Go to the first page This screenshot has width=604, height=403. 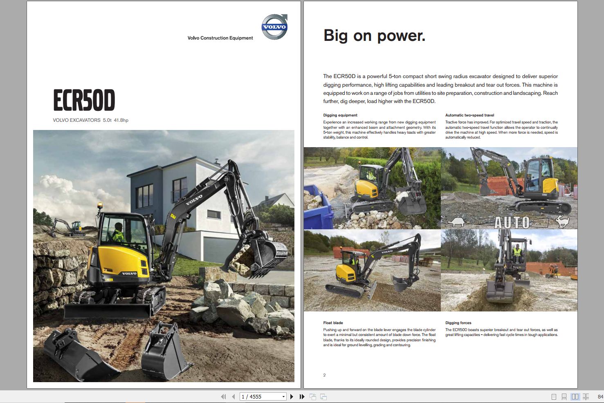(x=223, y=396)
